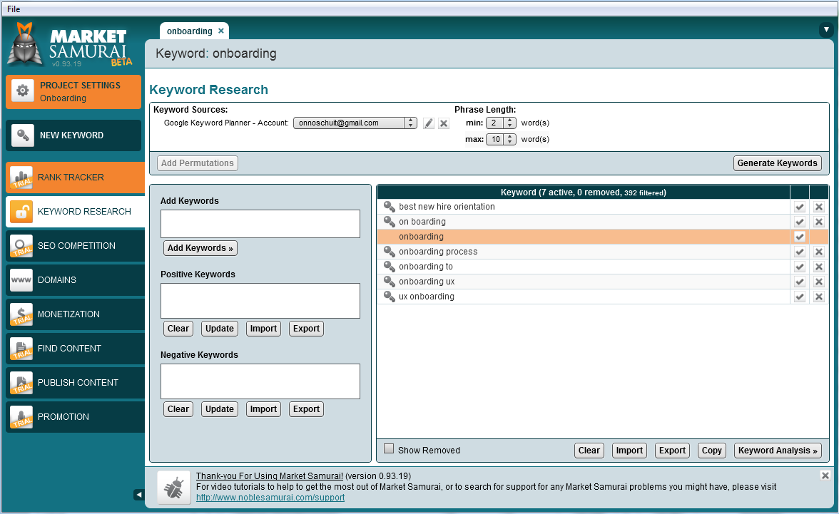Toggle checkmark for onboarding ux
This screenshot has width=839, height=514.
pyautogui.click(x=799, y=282)
